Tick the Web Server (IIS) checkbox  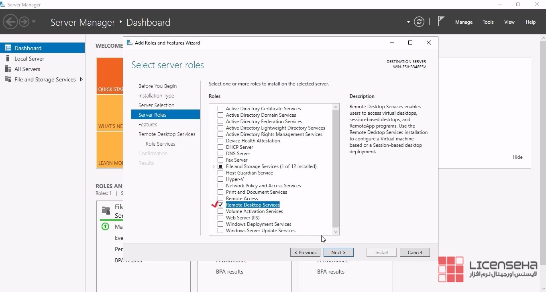click(220, 218)
